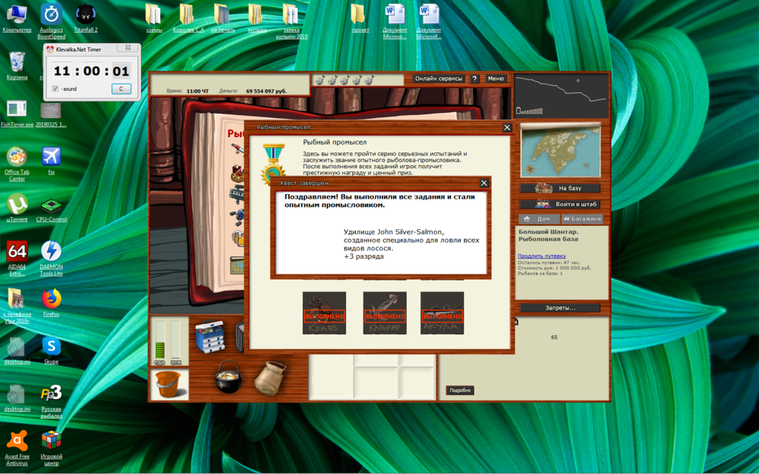Click the completed Shark quest tile
Viewport: 759px width, 474px height.
(442, 313)
